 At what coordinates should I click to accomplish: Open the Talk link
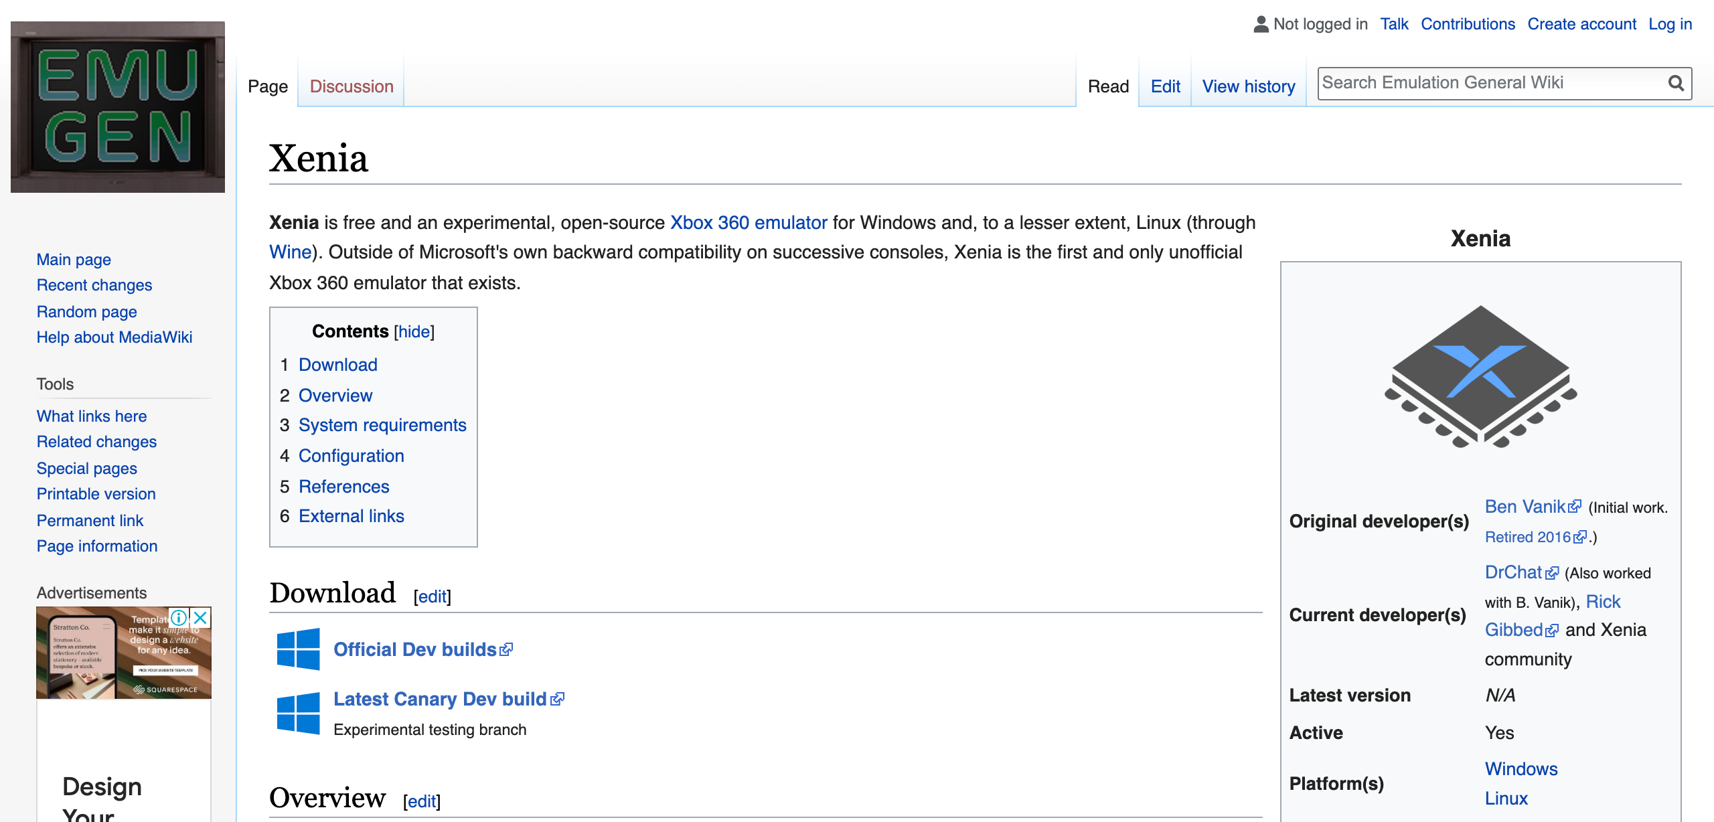click(1395, 24)
